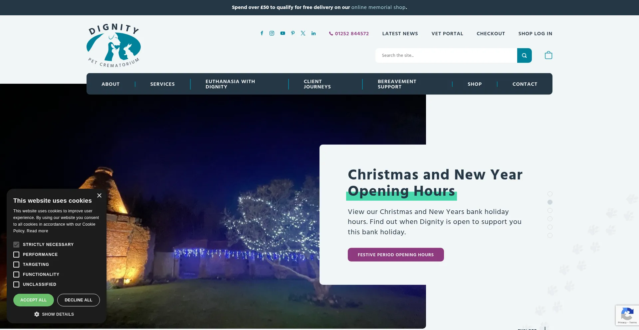Open the Pinterest social icon
Screen dimensions: 639x330
click(x=293, y=33)
